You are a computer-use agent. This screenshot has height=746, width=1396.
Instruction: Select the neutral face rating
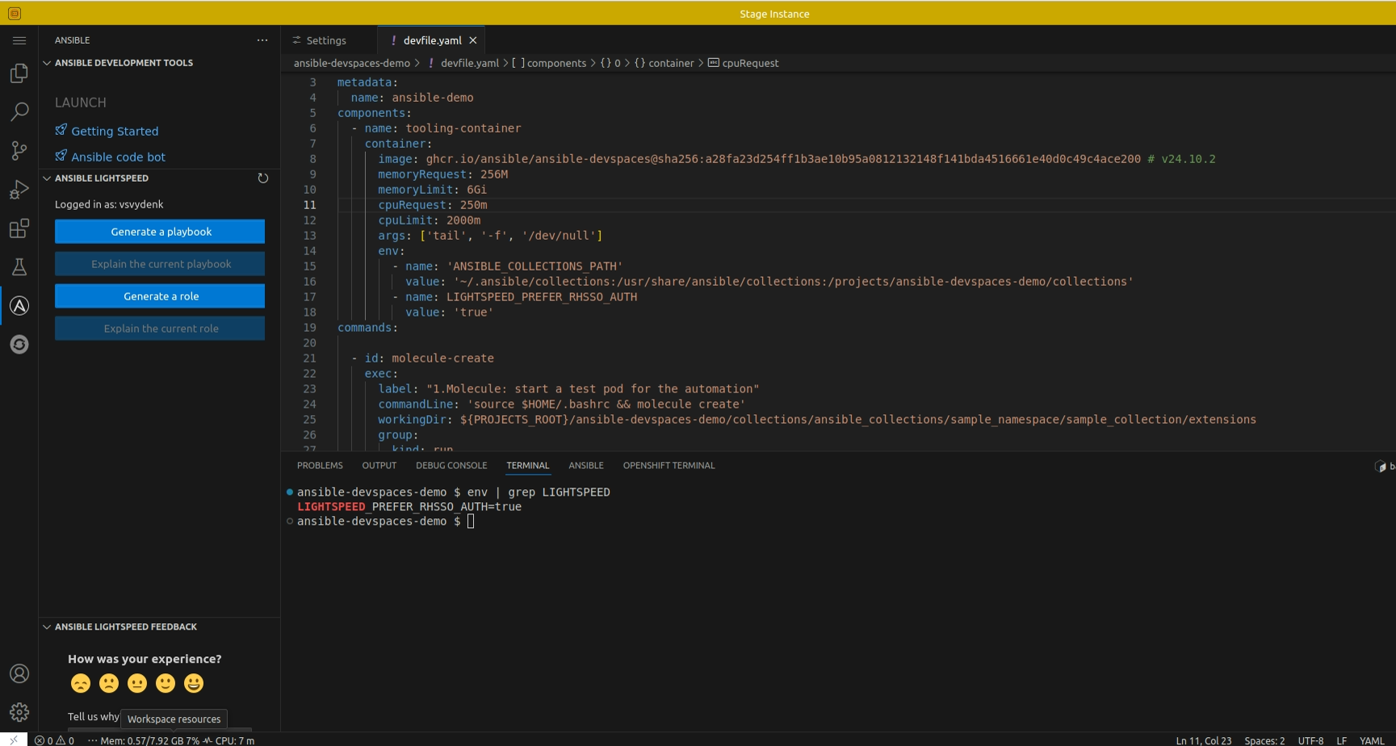[x=137, y=684]
